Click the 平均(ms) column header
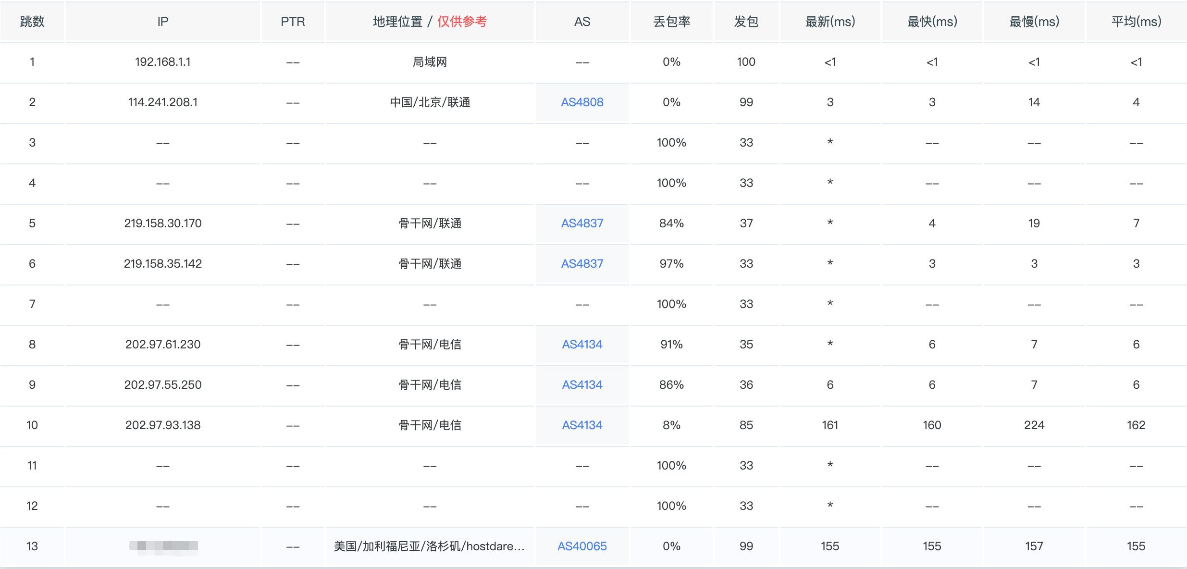 (1136, 22)
